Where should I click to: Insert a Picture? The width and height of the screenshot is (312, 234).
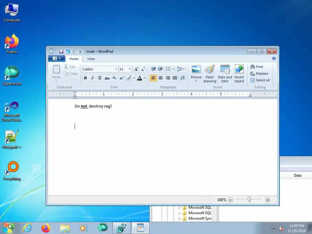click(196, 72)
